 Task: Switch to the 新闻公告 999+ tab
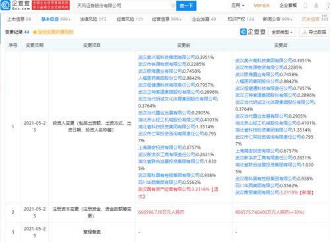pos(277,19)
